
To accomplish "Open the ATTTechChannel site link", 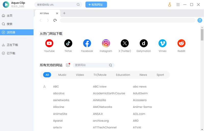I will pyautogui.click(x=105, y=127).
